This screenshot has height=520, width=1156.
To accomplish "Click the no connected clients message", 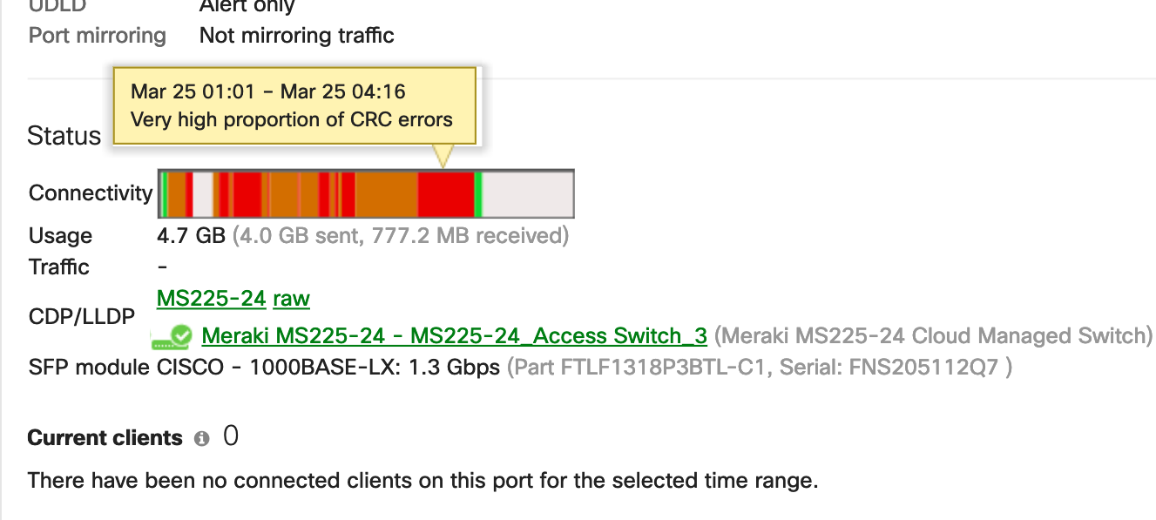I will click(x=423, y=480).
